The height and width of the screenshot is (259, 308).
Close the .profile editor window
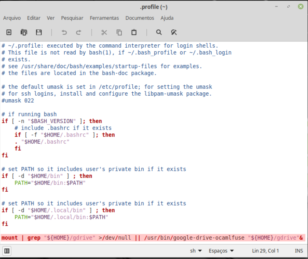click(x=301, y=7)
